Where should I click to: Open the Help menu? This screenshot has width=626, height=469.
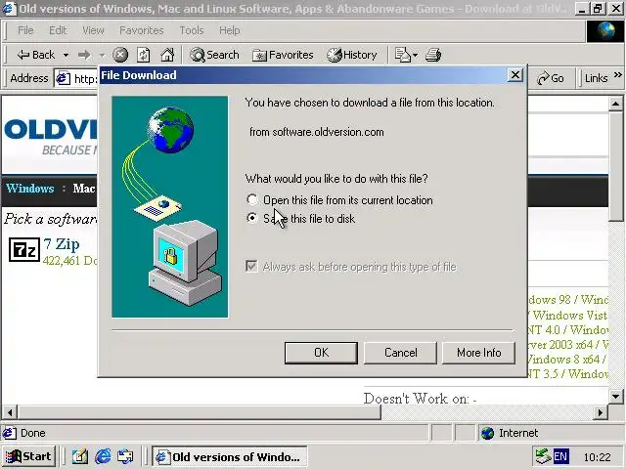pos(230,30)
